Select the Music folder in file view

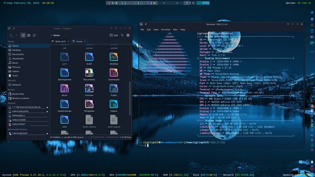tap(64, 88)
